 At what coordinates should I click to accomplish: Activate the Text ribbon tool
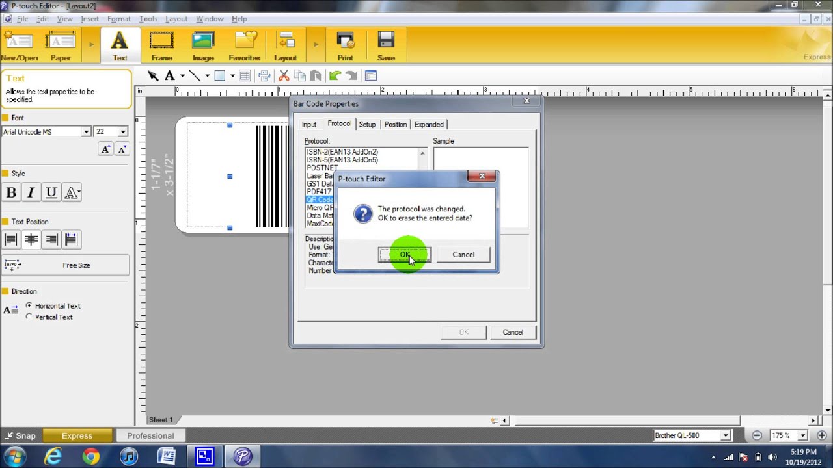[x=120, y=46]
